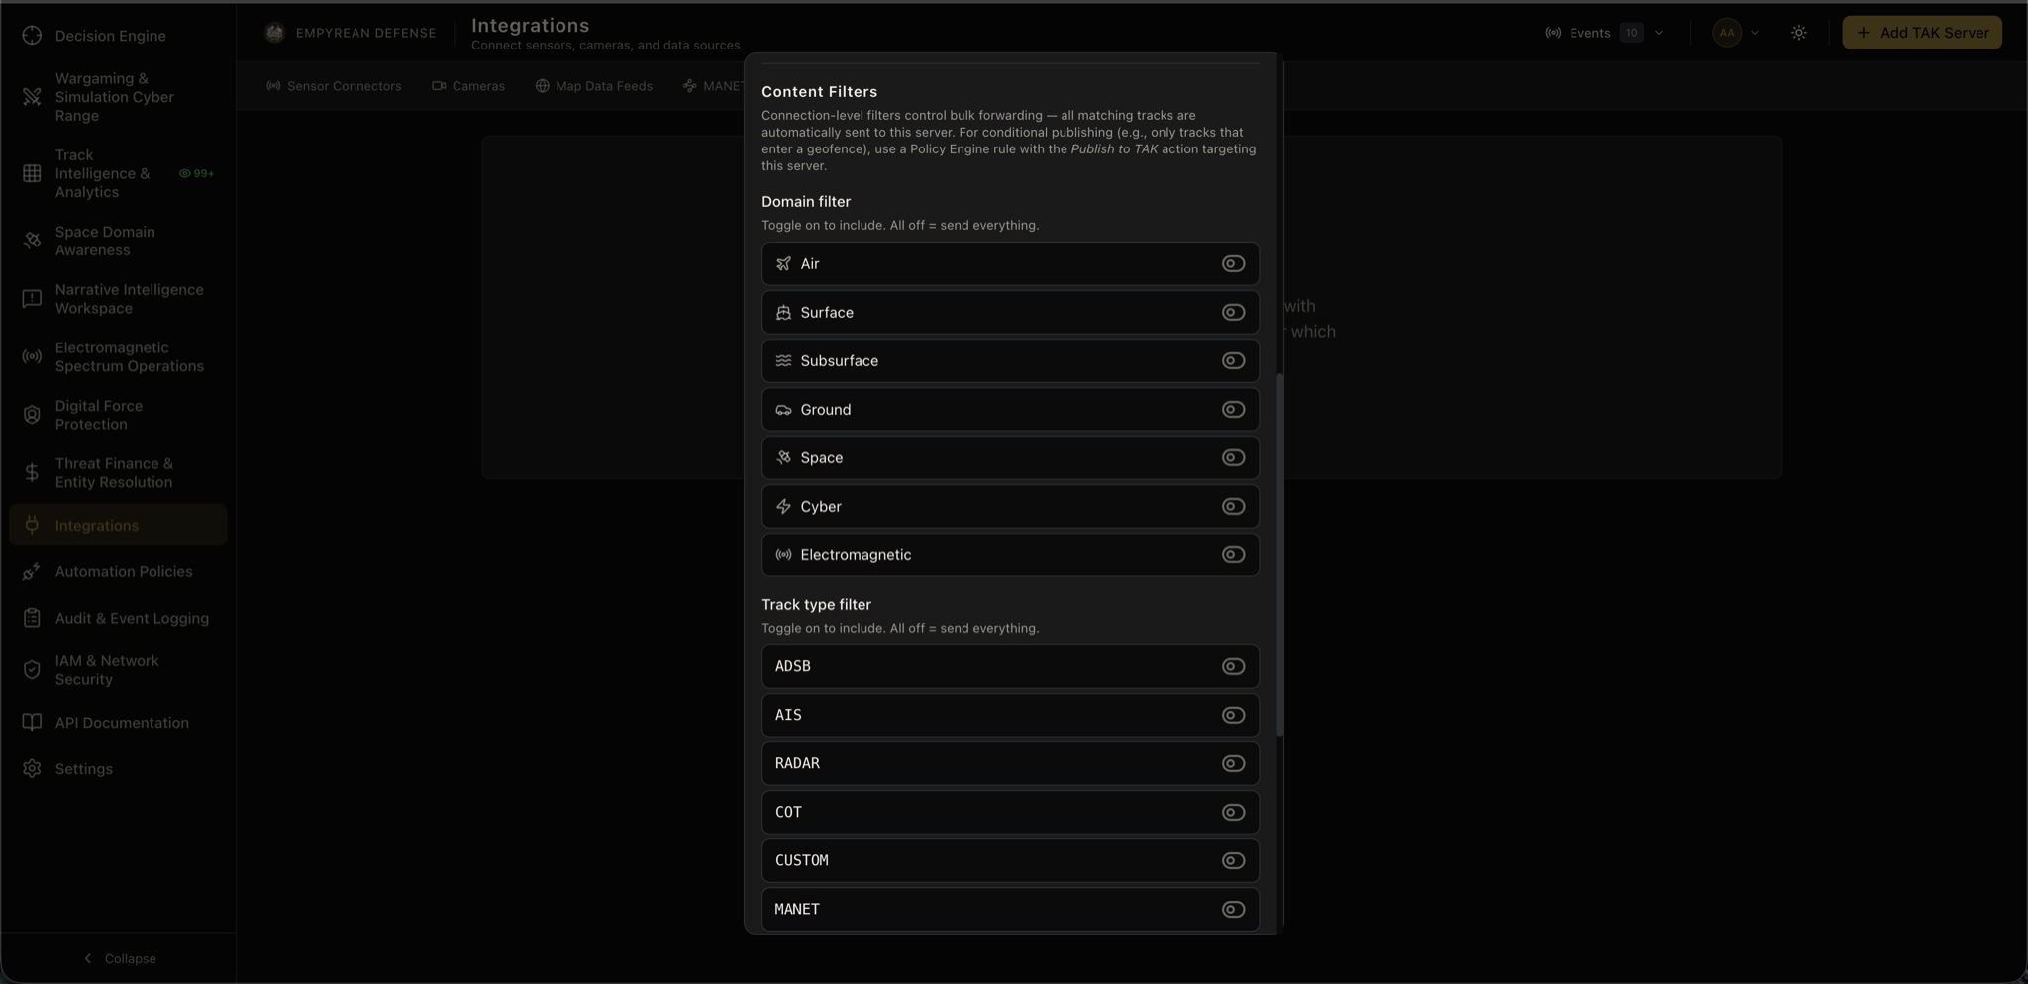Click the Subsurface domain waves icon
The image size is (2028, 984).
(783, 361)
